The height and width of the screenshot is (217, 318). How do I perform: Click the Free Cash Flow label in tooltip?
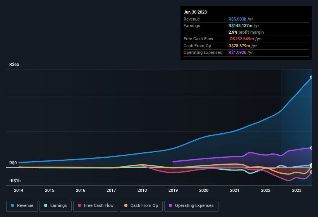tap(198, 39)
